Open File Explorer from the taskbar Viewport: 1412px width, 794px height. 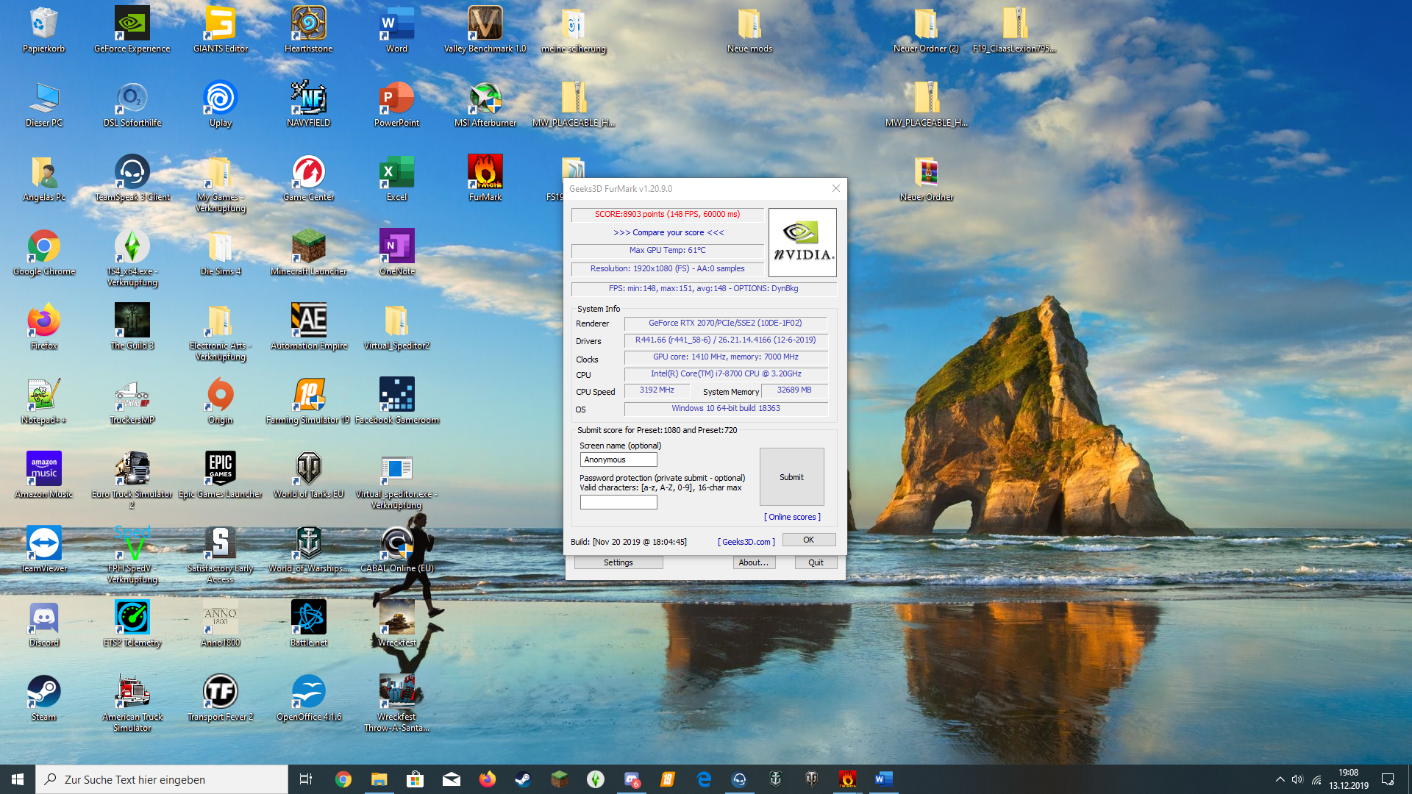[379, 779]
